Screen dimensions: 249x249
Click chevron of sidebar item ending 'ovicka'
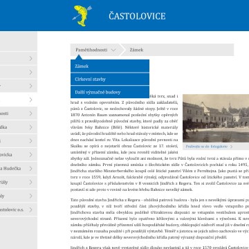tap(30, 155)
